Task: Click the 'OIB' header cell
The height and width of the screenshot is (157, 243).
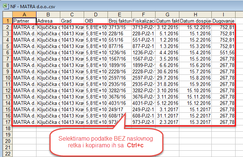Action: [x=96, y=21]
